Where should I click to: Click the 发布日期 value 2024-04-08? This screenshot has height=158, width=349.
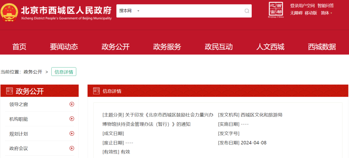pos(254,142)
